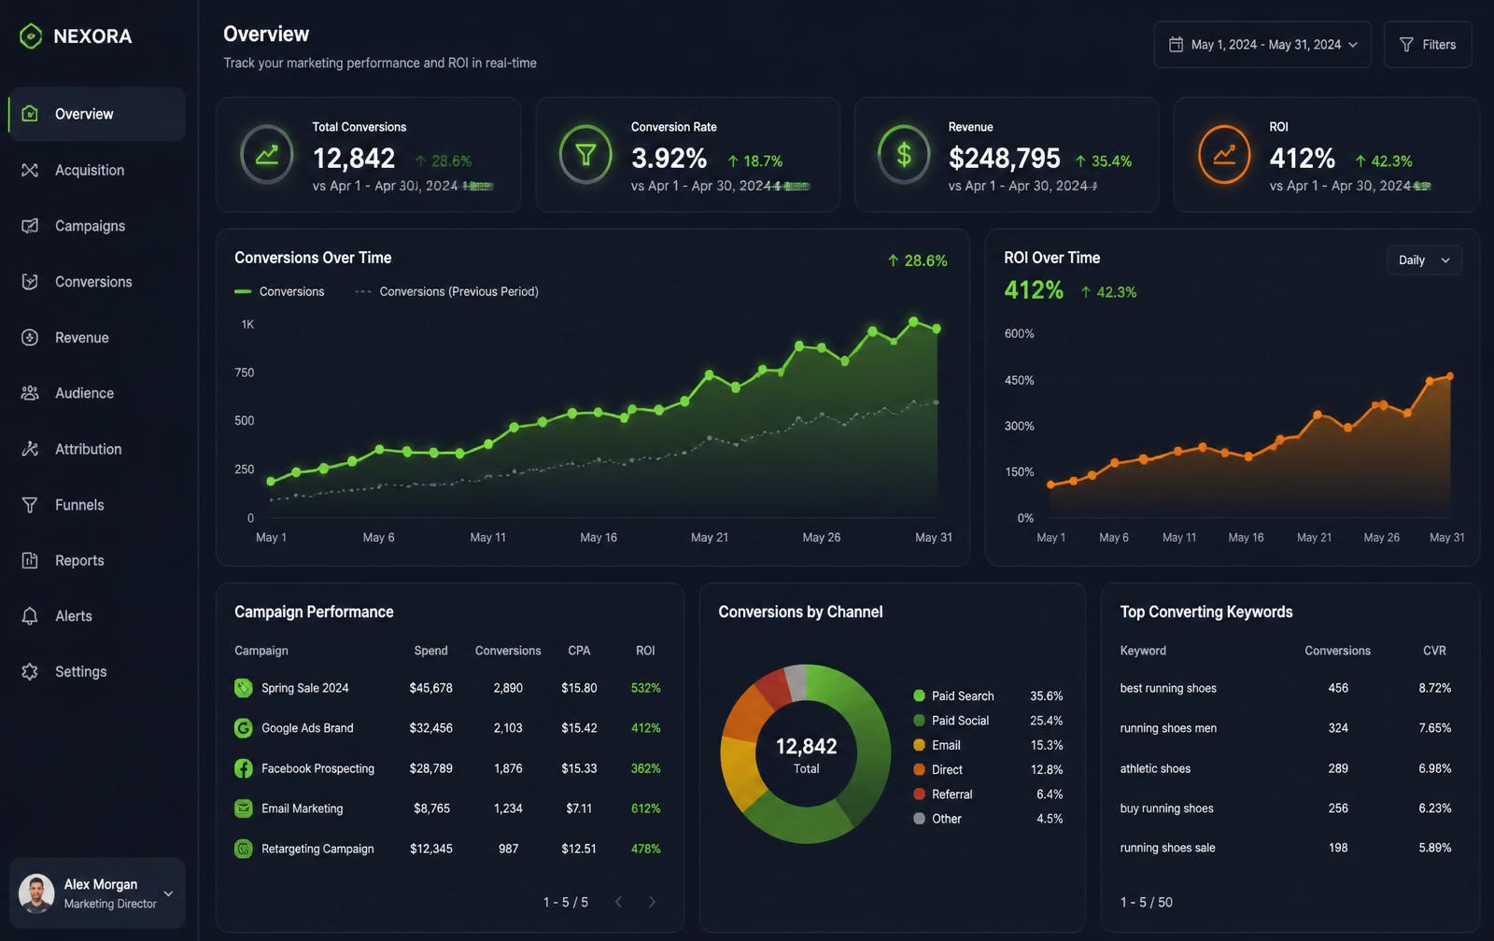Click the Overview sidebar icon
This screenshot has height=941, width=1494.
click(30, 114)
